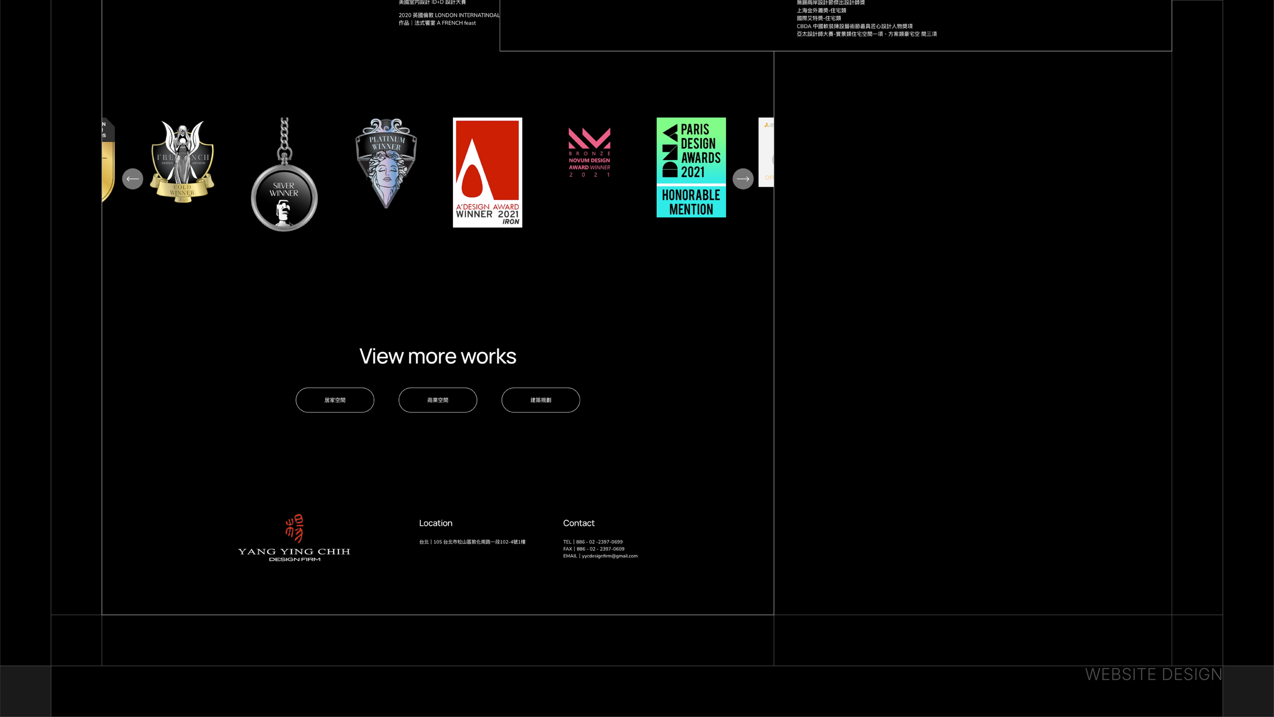Click the Taipei address under Location
This screenshot has height=717, width=1274.
click(x=472, y=542)
